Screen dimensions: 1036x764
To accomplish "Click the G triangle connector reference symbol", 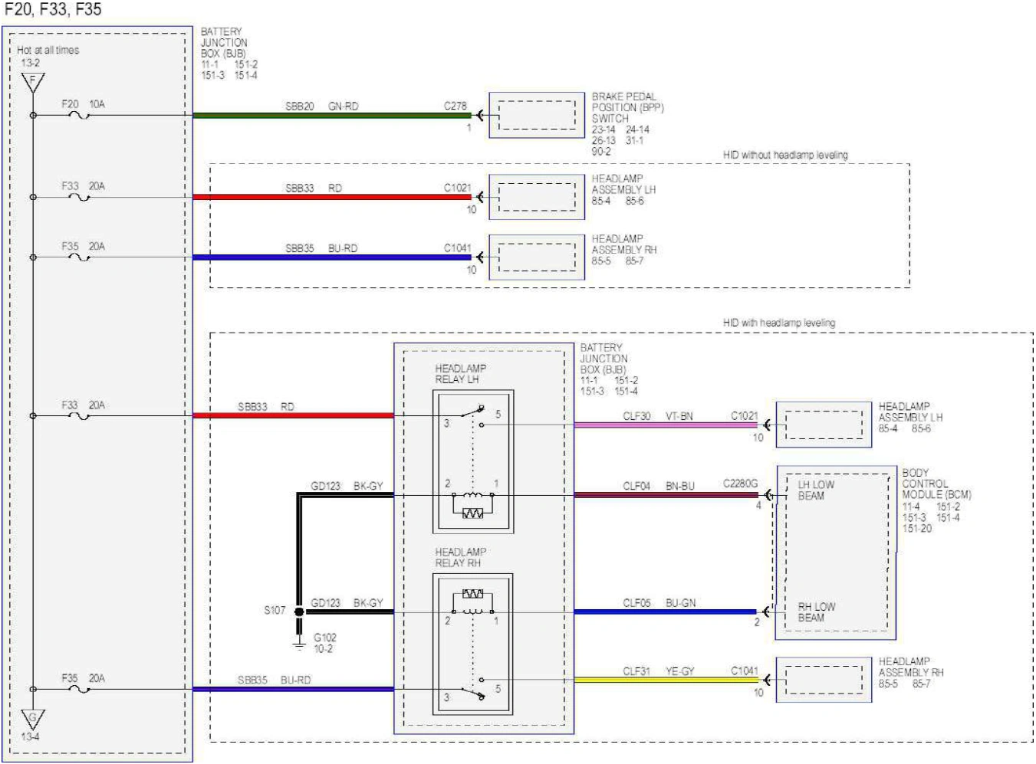I will pyautogui.click(x=32, y=719).
